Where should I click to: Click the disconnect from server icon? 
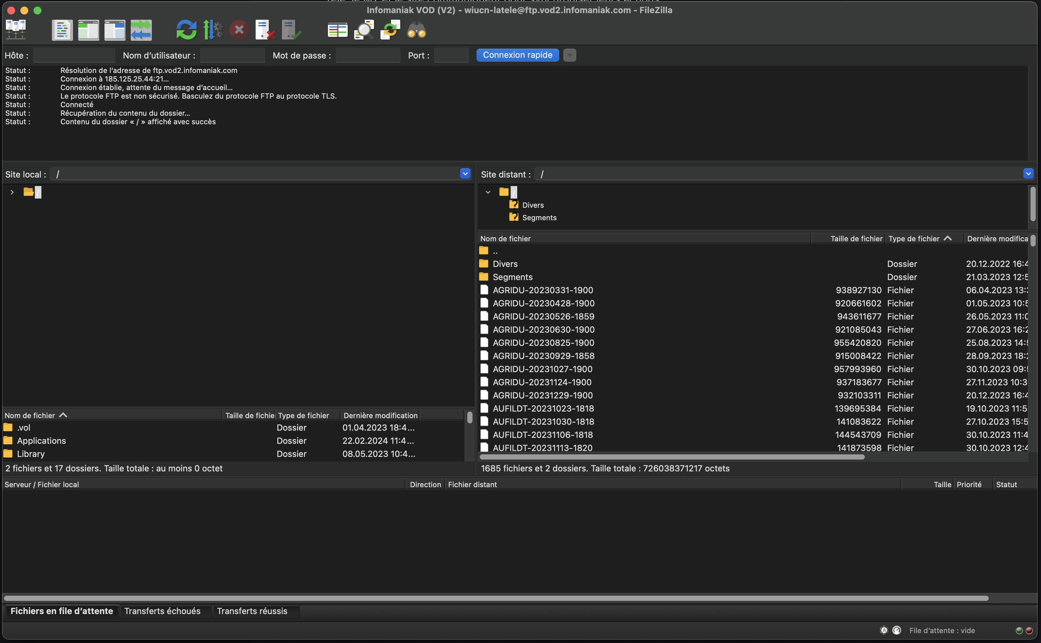[265, 30]
